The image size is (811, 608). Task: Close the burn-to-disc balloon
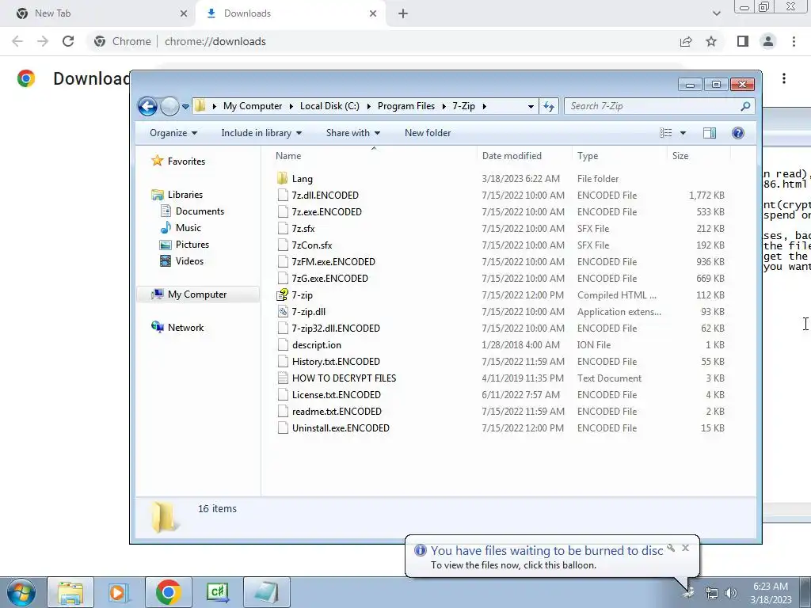[685, 548]
